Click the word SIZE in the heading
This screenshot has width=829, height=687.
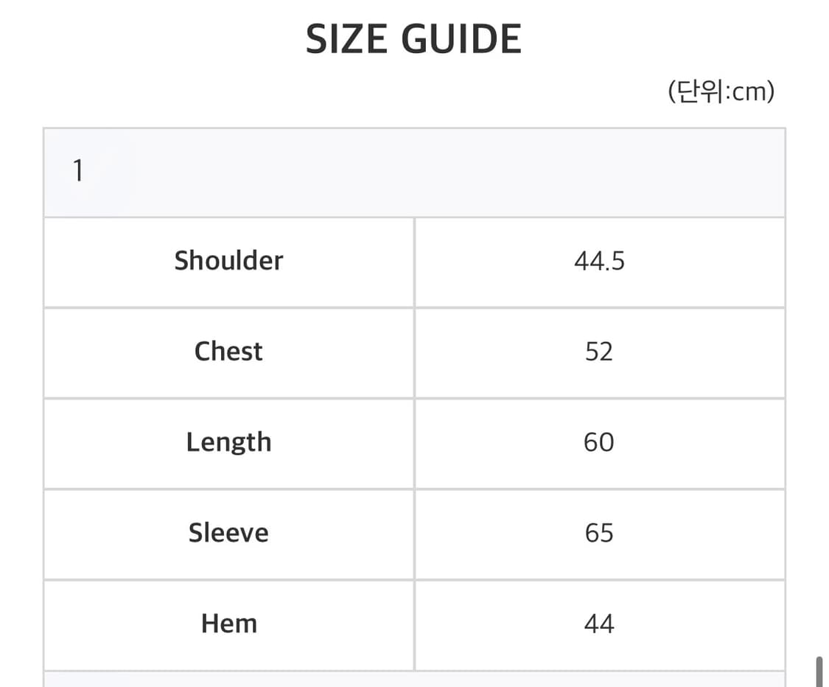point(345,40)
